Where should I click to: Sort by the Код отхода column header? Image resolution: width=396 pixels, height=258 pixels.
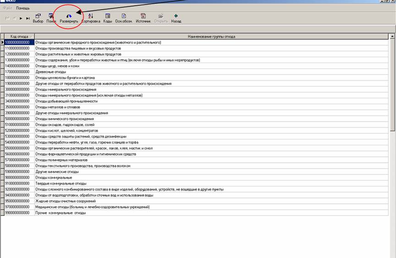pyautogui.click(x=19, y=37)
